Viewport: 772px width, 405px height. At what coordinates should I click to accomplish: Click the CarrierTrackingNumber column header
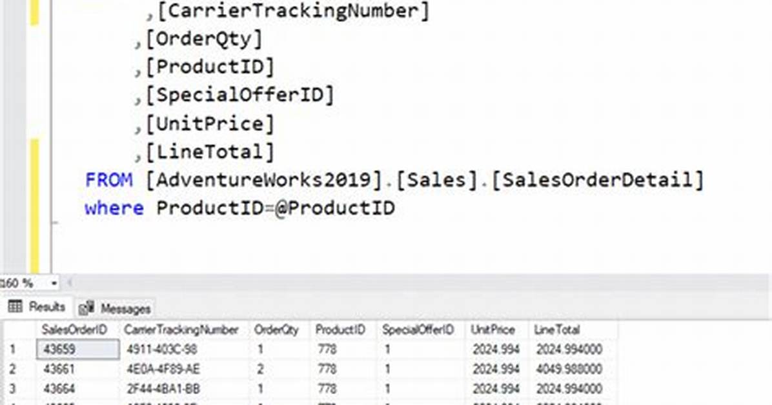click(x=181, y=330)
